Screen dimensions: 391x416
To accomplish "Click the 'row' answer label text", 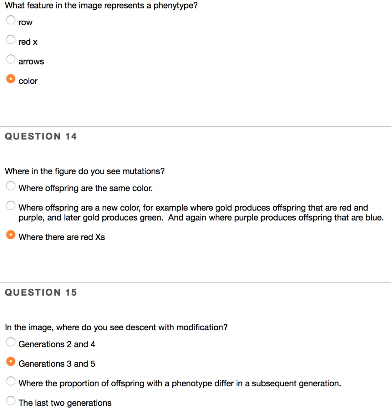I will [25, 22].
